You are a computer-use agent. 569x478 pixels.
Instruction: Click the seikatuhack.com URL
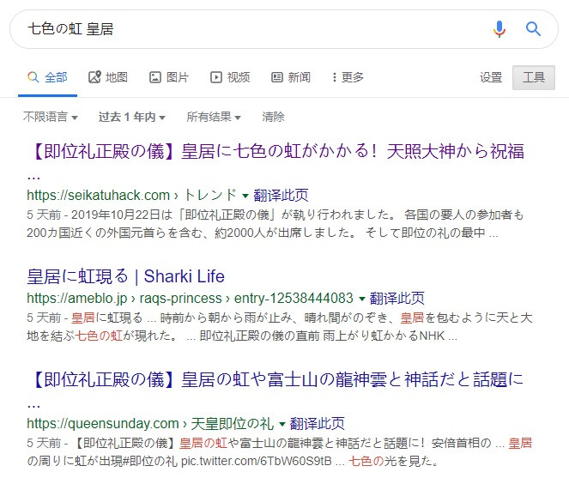click(131, 196)
